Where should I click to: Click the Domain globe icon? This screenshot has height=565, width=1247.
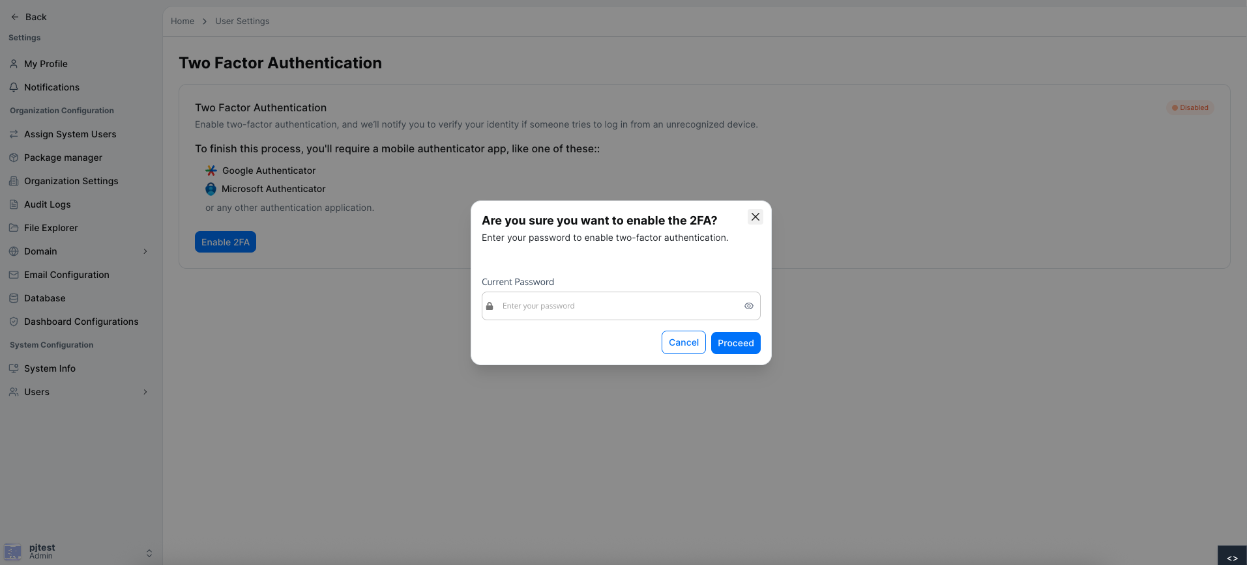pos(14,251)
